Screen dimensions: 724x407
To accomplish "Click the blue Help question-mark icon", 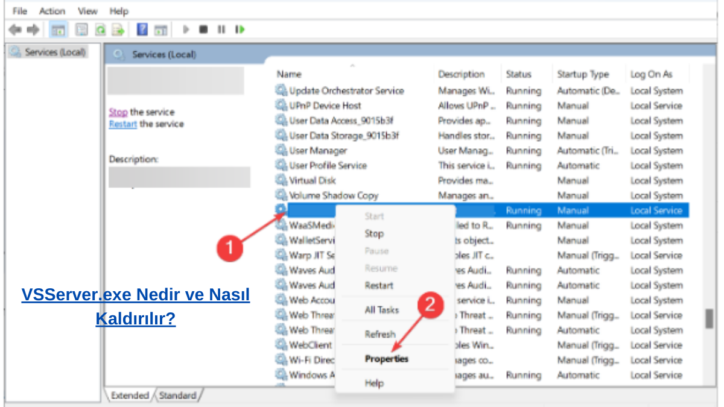I will [x=142, y=30].
